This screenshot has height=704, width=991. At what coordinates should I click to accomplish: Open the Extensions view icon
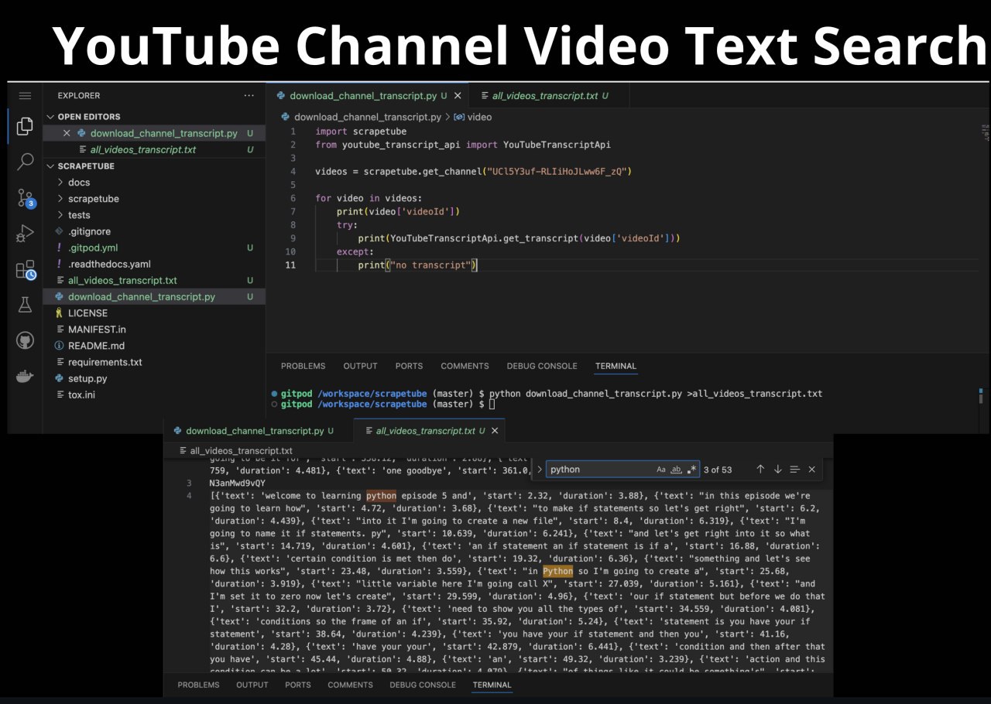pyautogui.click(x=25, y=269)
